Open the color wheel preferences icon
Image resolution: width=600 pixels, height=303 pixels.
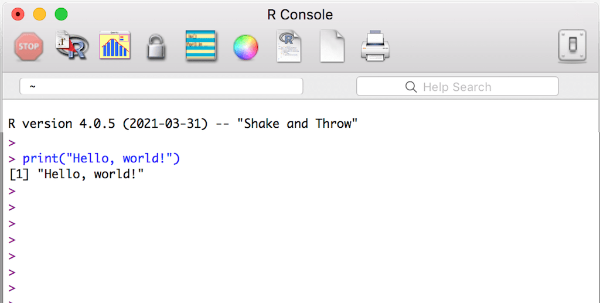(x=246, y=47)
